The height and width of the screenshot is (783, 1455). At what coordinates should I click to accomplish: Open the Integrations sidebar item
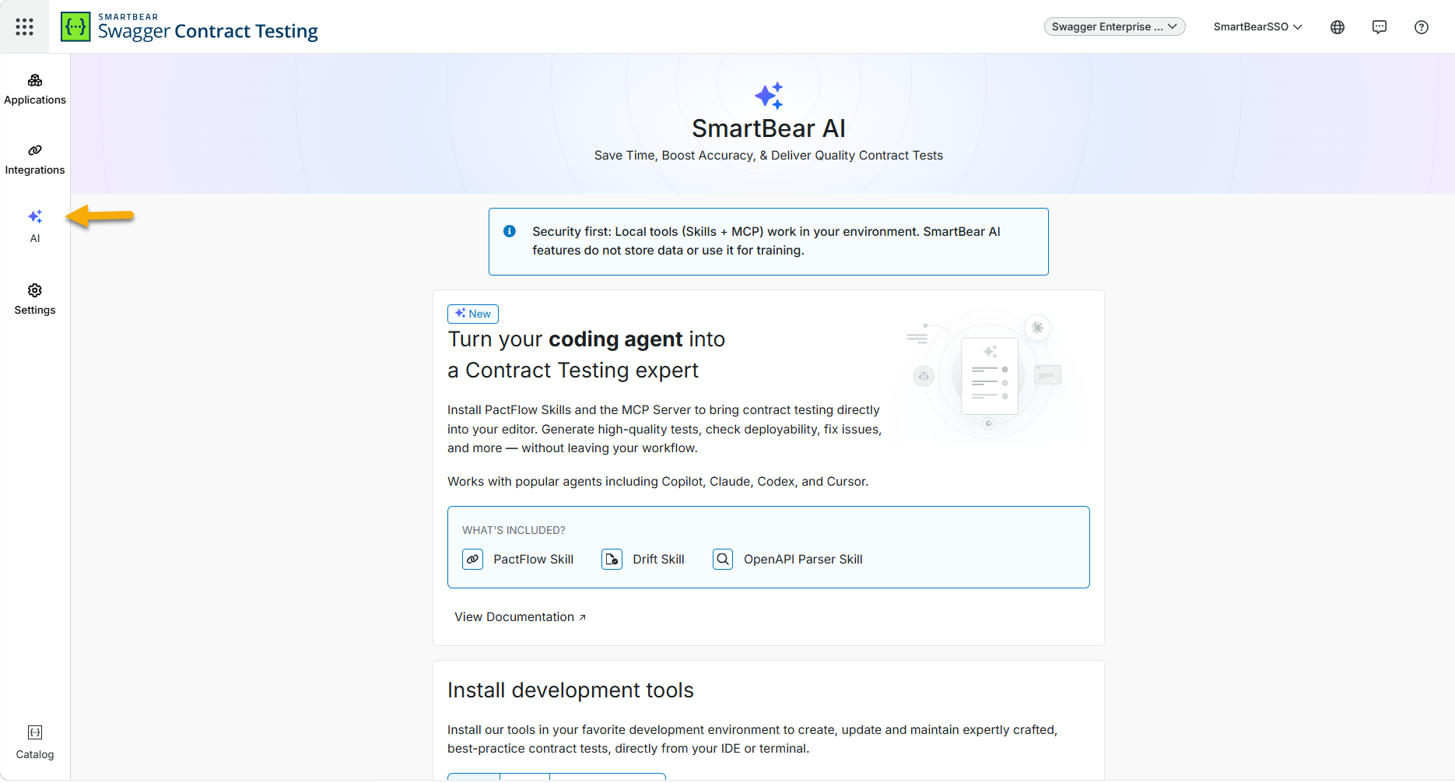[35, 160]
